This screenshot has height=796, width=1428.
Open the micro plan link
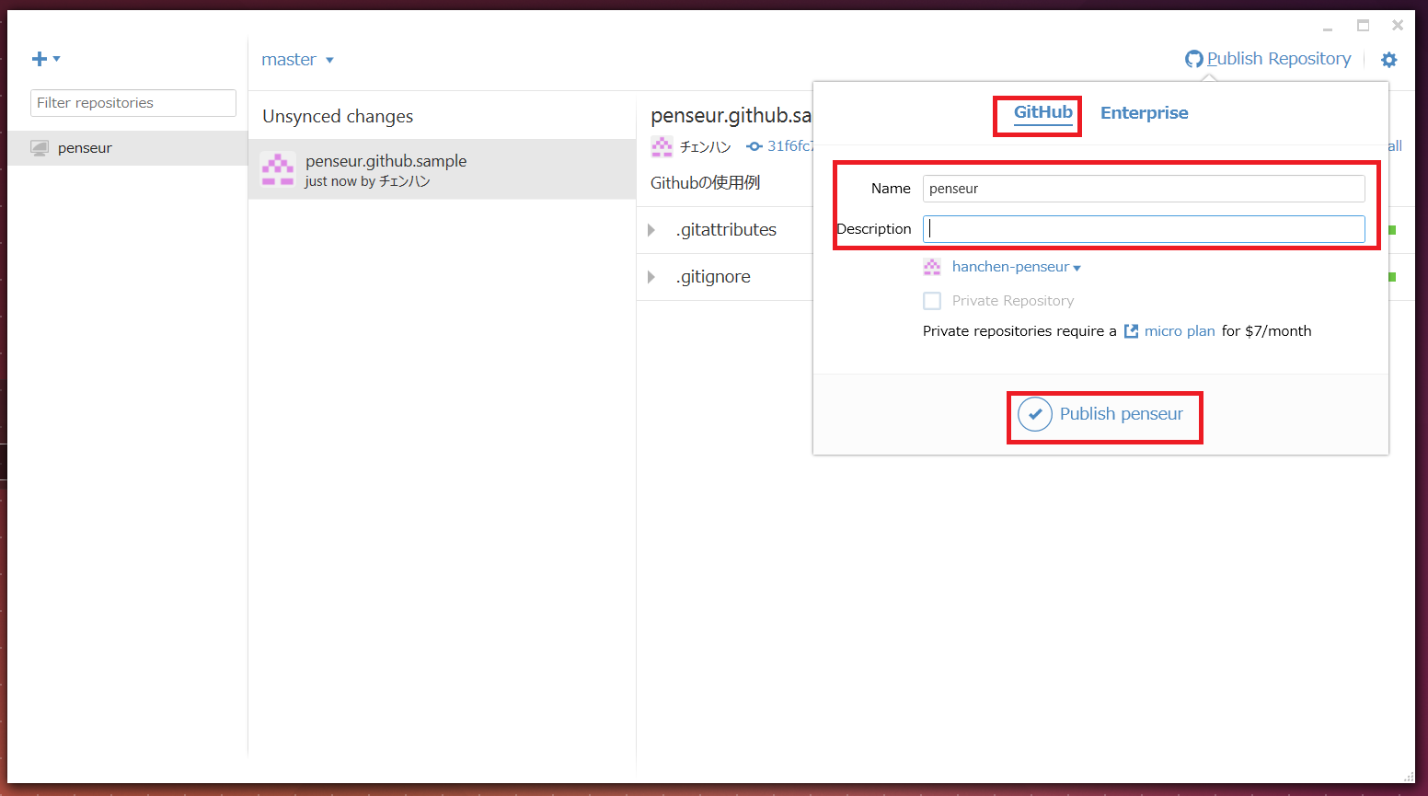1180,331
